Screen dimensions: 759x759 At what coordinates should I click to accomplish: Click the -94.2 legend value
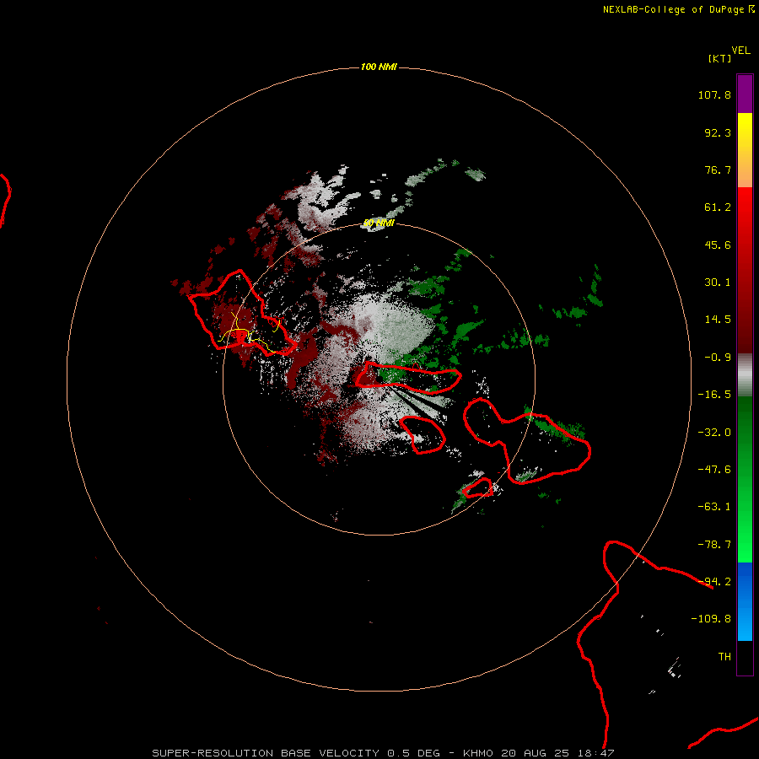click(x=714, y=581)
